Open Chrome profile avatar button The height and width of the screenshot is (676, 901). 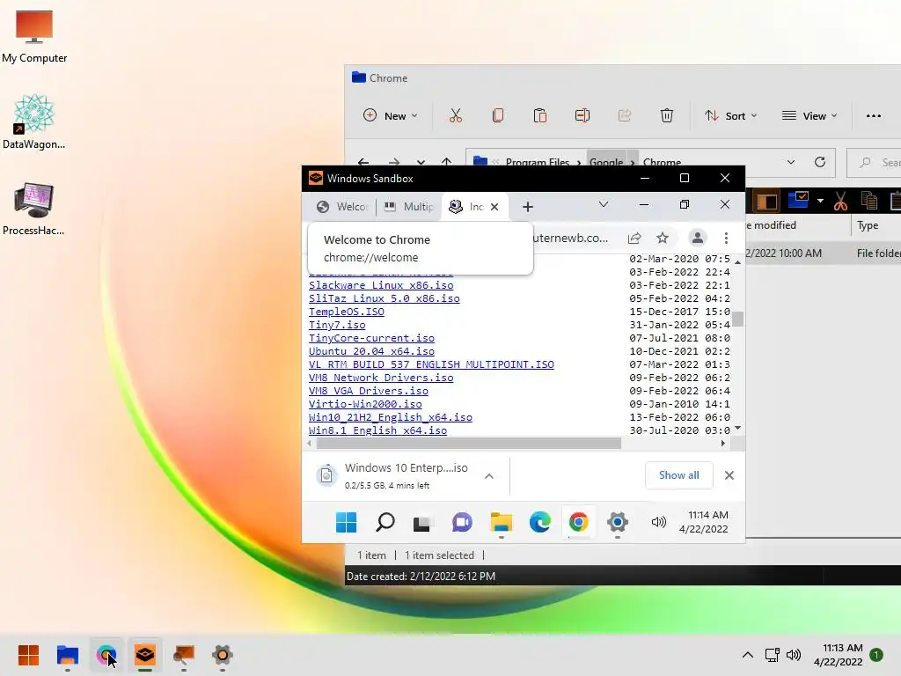click(x=697, y=238)
